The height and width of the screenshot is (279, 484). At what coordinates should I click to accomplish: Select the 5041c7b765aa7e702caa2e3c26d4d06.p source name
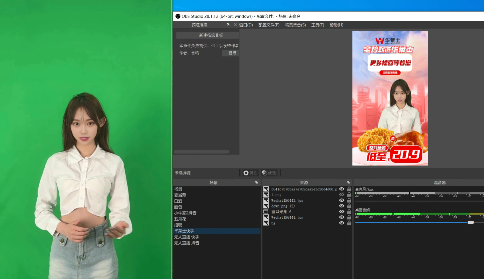tap(304, 189)
